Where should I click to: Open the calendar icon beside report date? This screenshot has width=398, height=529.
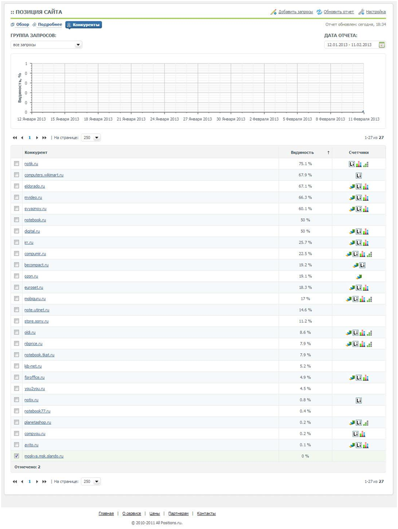click(x=382, y=45)
